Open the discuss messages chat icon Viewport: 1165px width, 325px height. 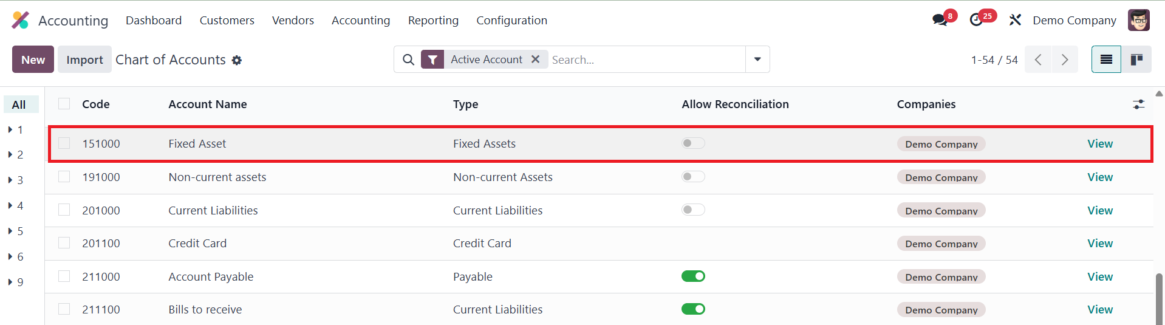point(940,20)
